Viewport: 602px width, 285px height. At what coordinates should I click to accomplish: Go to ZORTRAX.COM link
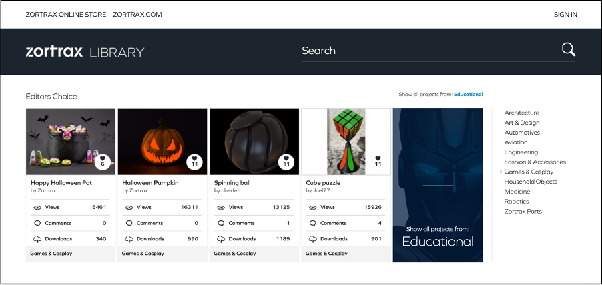(x=137, y=15)
